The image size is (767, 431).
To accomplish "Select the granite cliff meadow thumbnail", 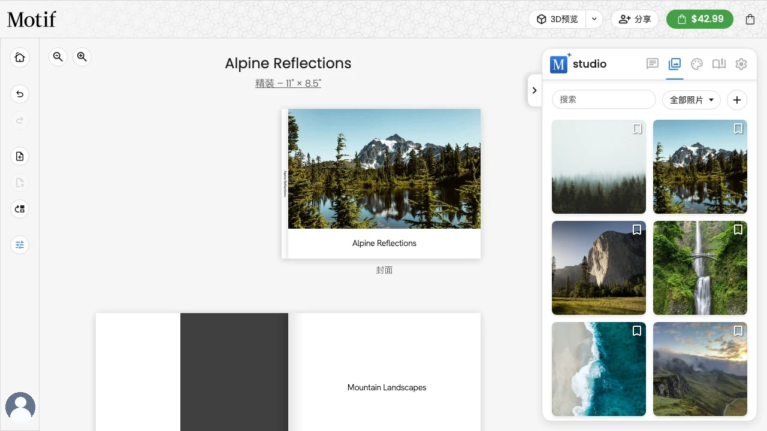I will coord(599,268).
